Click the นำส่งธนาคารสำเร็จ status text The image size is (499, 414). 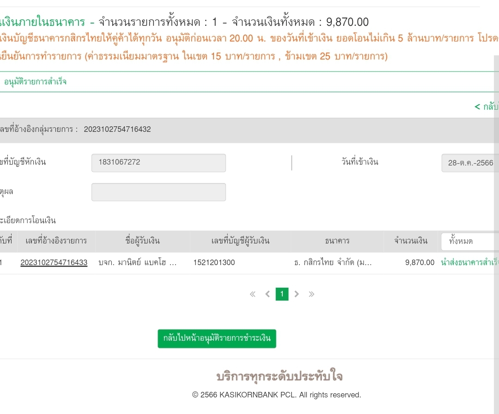pos(469,263)
